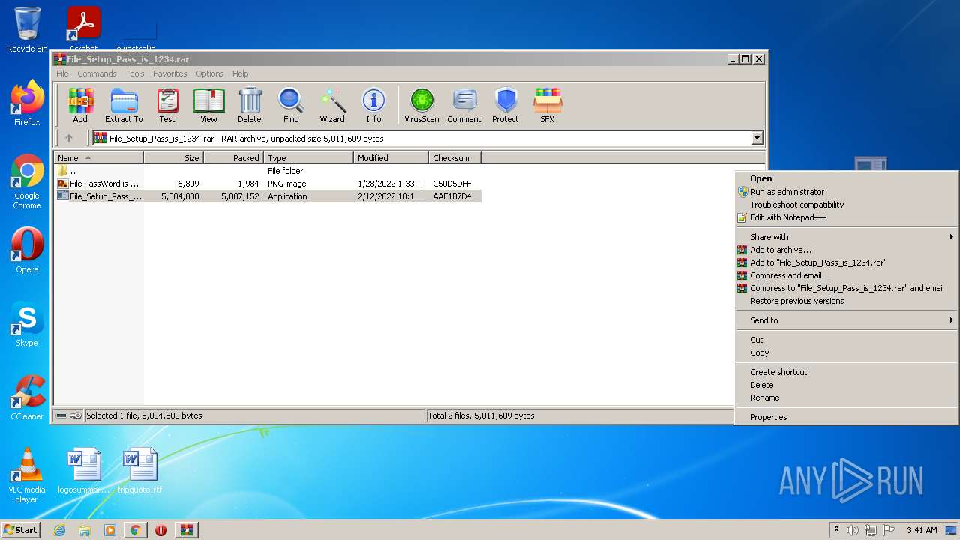Click the Delete trash bin icon
The height and width of the screenshot is (540, 960).
(x=250, y=106)
